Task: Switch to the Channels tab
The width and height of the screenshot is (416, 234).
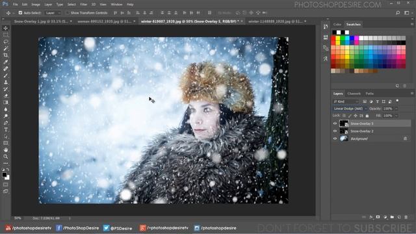Action: point(354,94)
